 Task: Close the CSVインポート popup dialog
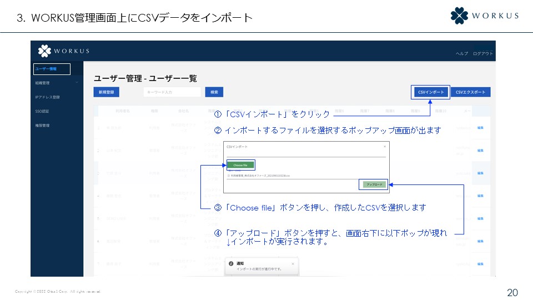[x=384, y=147]
